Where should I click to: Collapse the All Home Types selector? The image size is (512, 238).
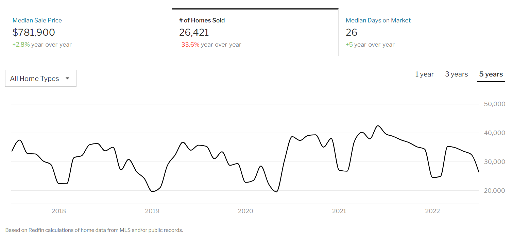point(40,78)
